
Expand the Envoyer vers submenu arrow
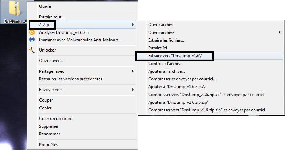click(x=133, y=90)
